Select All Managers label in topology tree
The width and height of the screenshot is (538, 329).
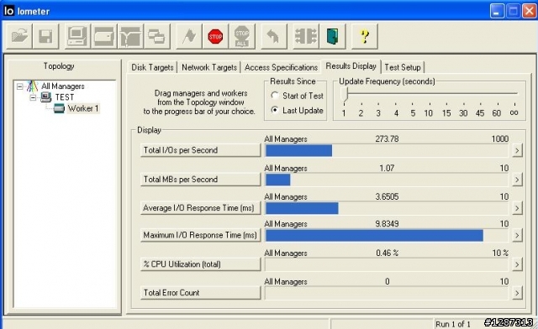click(x=63, y=86)
